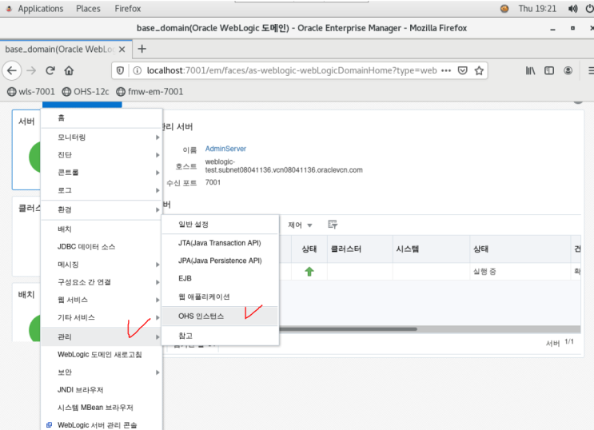Open 시스템 MBean 브라우저 entry
The width and height of the screenshot is (594, 430).
pyautogui.click(x=102, y=408)
